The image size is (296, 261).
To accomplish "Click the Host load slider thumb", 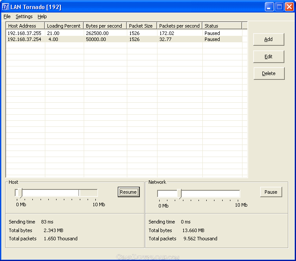I will coord(20,193).
